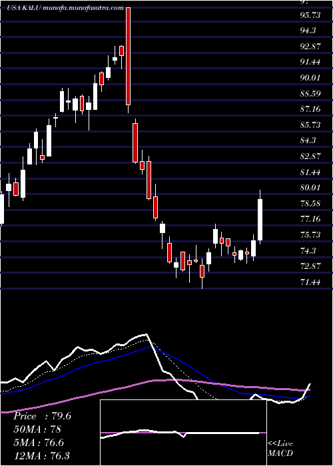Click the 75.73 price axis label
This screenshot has height=466, width=333.
310,235
